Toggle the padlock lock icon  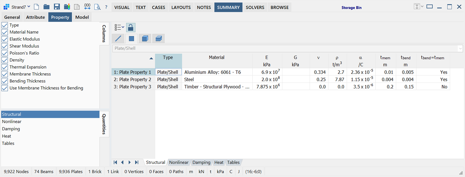click(x=131, y=27)
